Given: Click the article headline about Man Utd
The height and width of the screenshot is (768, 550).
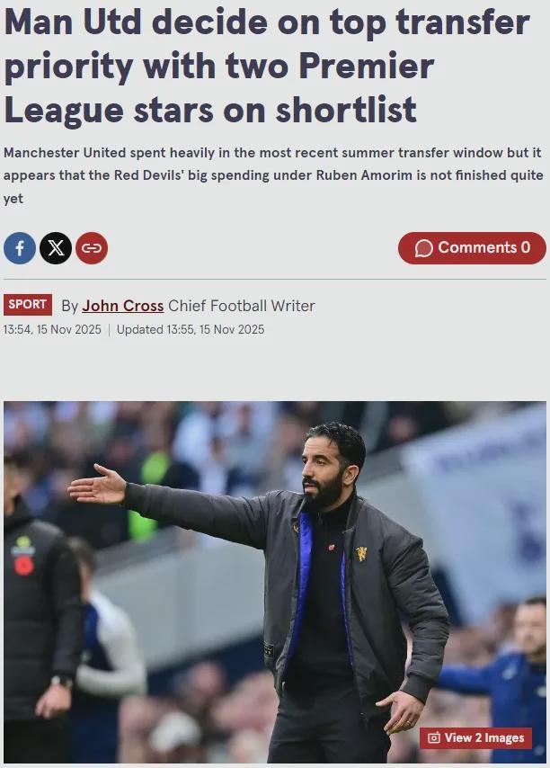Looking at the screenshot, I should [x=267, y=65].
